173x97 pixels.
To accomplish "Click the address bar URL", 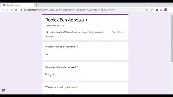I will point(68,10).
